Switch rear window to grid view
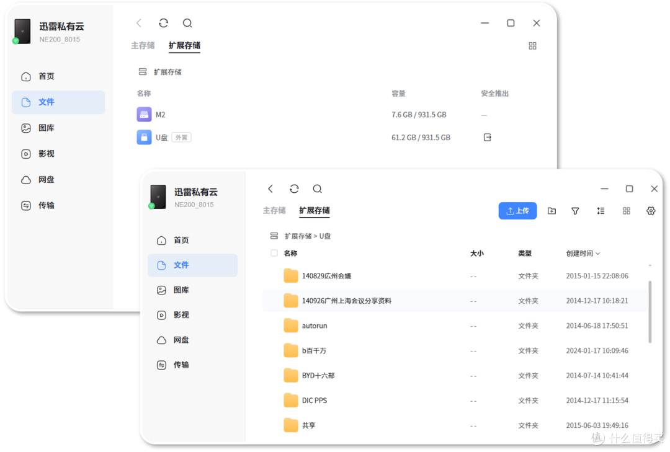Screen dimensions: 670x452 (x=532, y=46)
